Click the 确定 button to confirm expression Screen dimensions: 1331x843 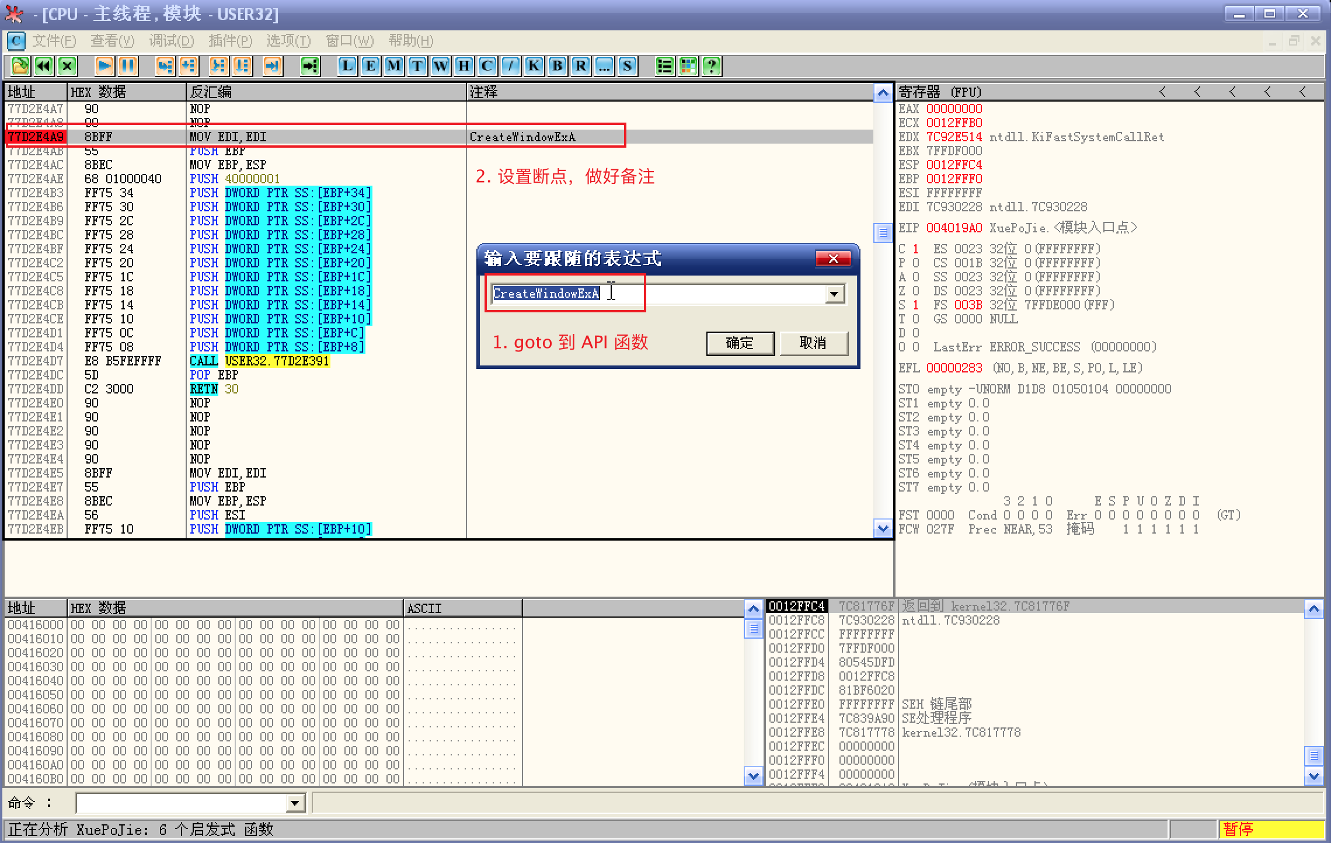[740, 343]
